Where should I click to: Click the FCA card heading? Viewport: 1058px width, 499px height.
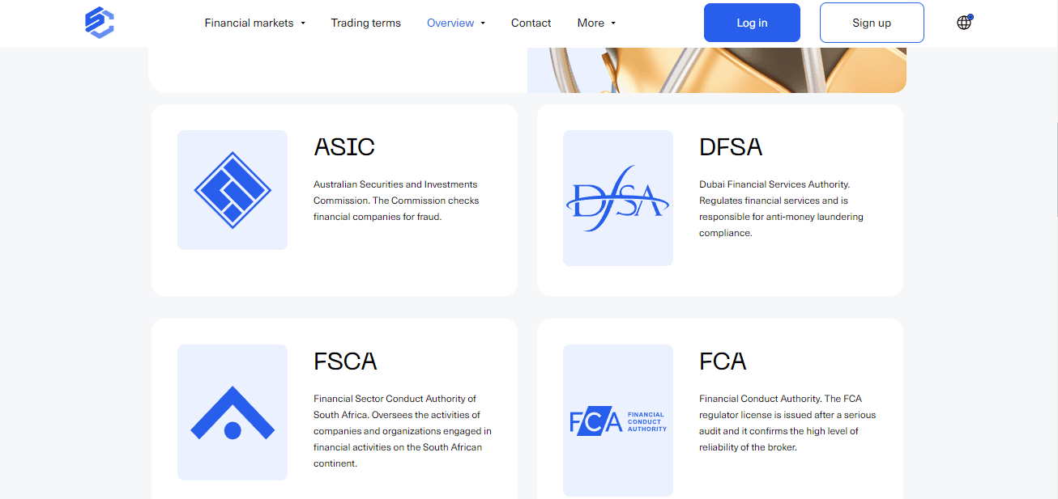[723, 361]
